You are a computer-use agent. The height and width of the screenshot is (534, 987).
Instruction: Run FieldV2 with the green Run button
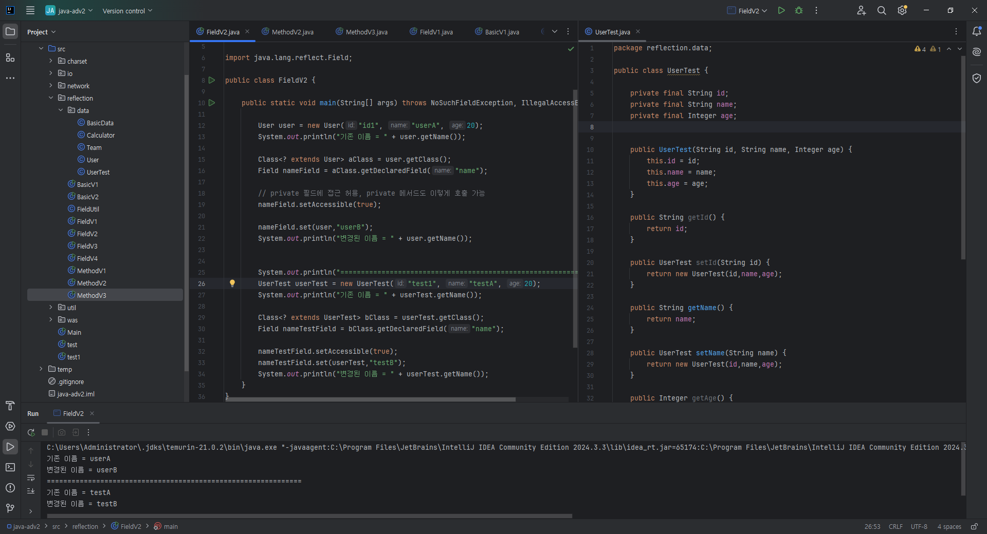click(x=781, y=10)
